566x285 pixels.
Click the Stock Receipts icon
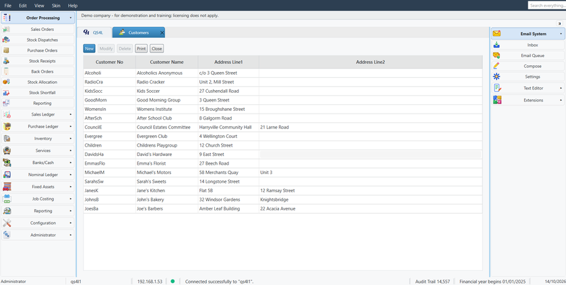click(6, 61)
